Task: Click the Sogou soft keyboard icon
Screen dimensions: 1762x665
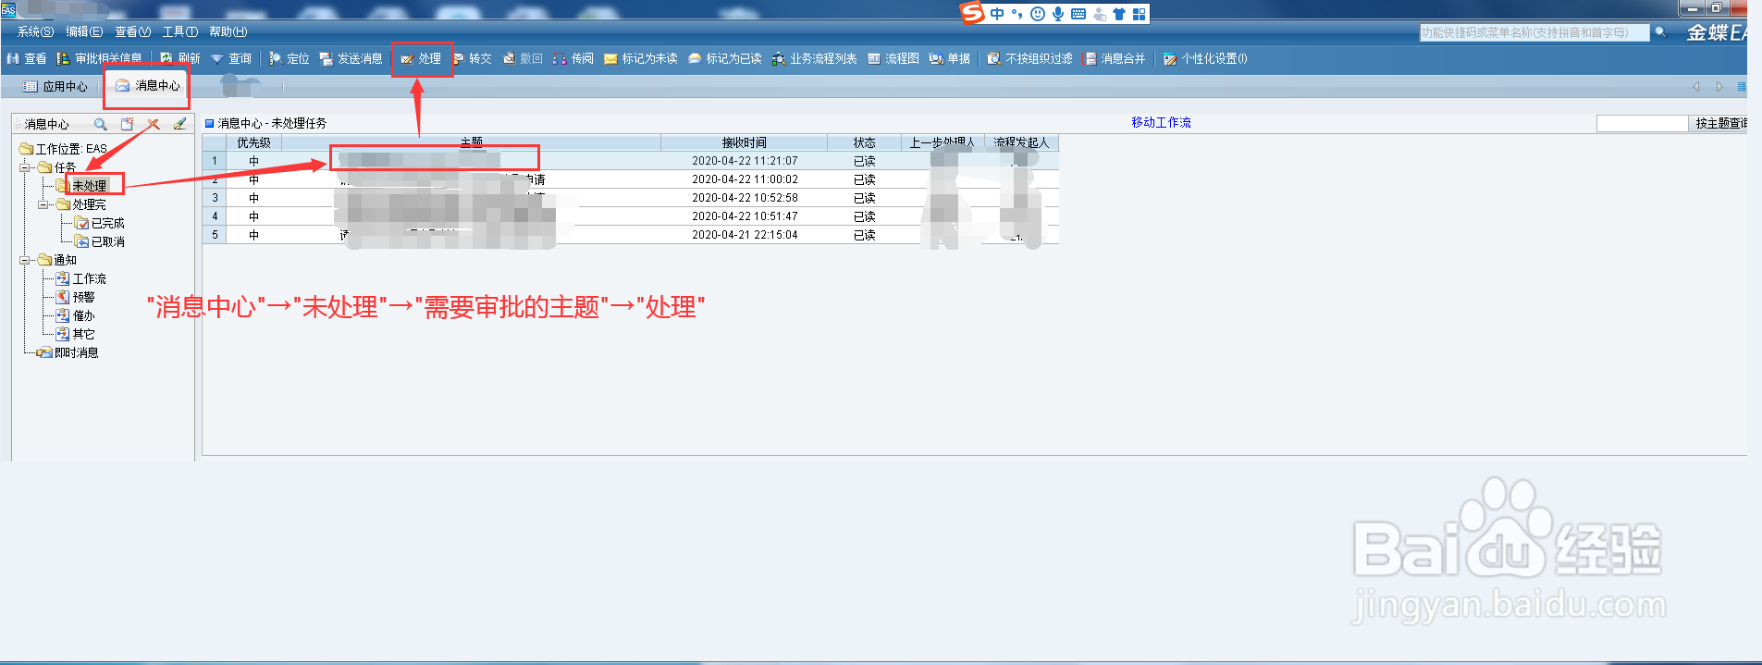Action: (x=1078, y=14)
